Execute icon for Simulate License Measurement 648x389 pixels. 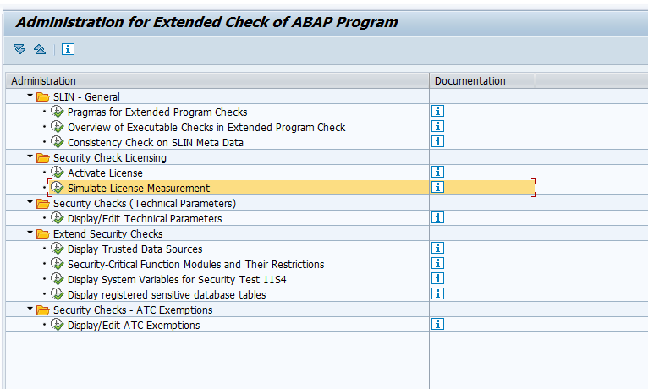click(x=57, y=188)
